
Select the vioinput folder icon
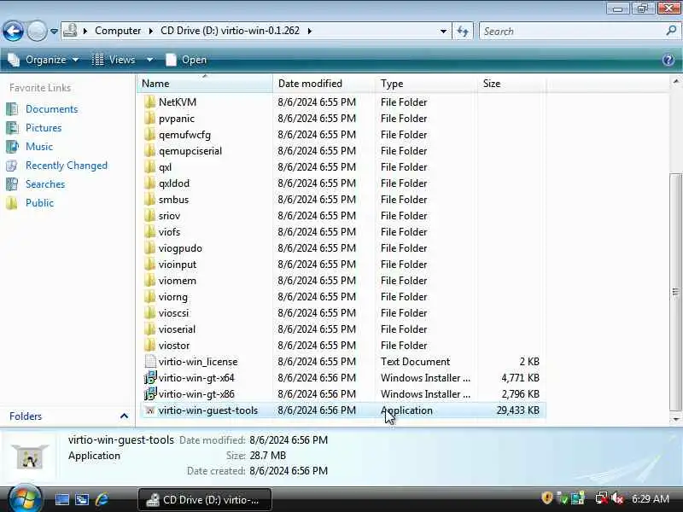point(149,265)
